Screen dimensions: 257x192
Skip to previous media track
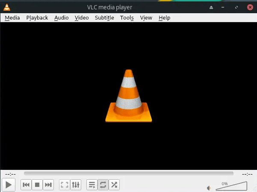[x=26, y=185]
